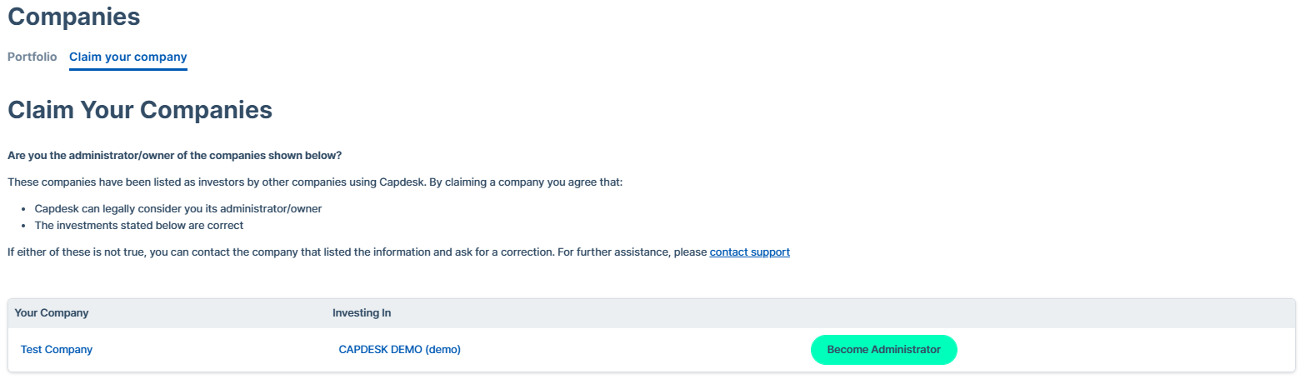This screenshot has height=384, width=1310.
Task: Click 'For further assistance, please' text
Action: click(x=632, y=252)
